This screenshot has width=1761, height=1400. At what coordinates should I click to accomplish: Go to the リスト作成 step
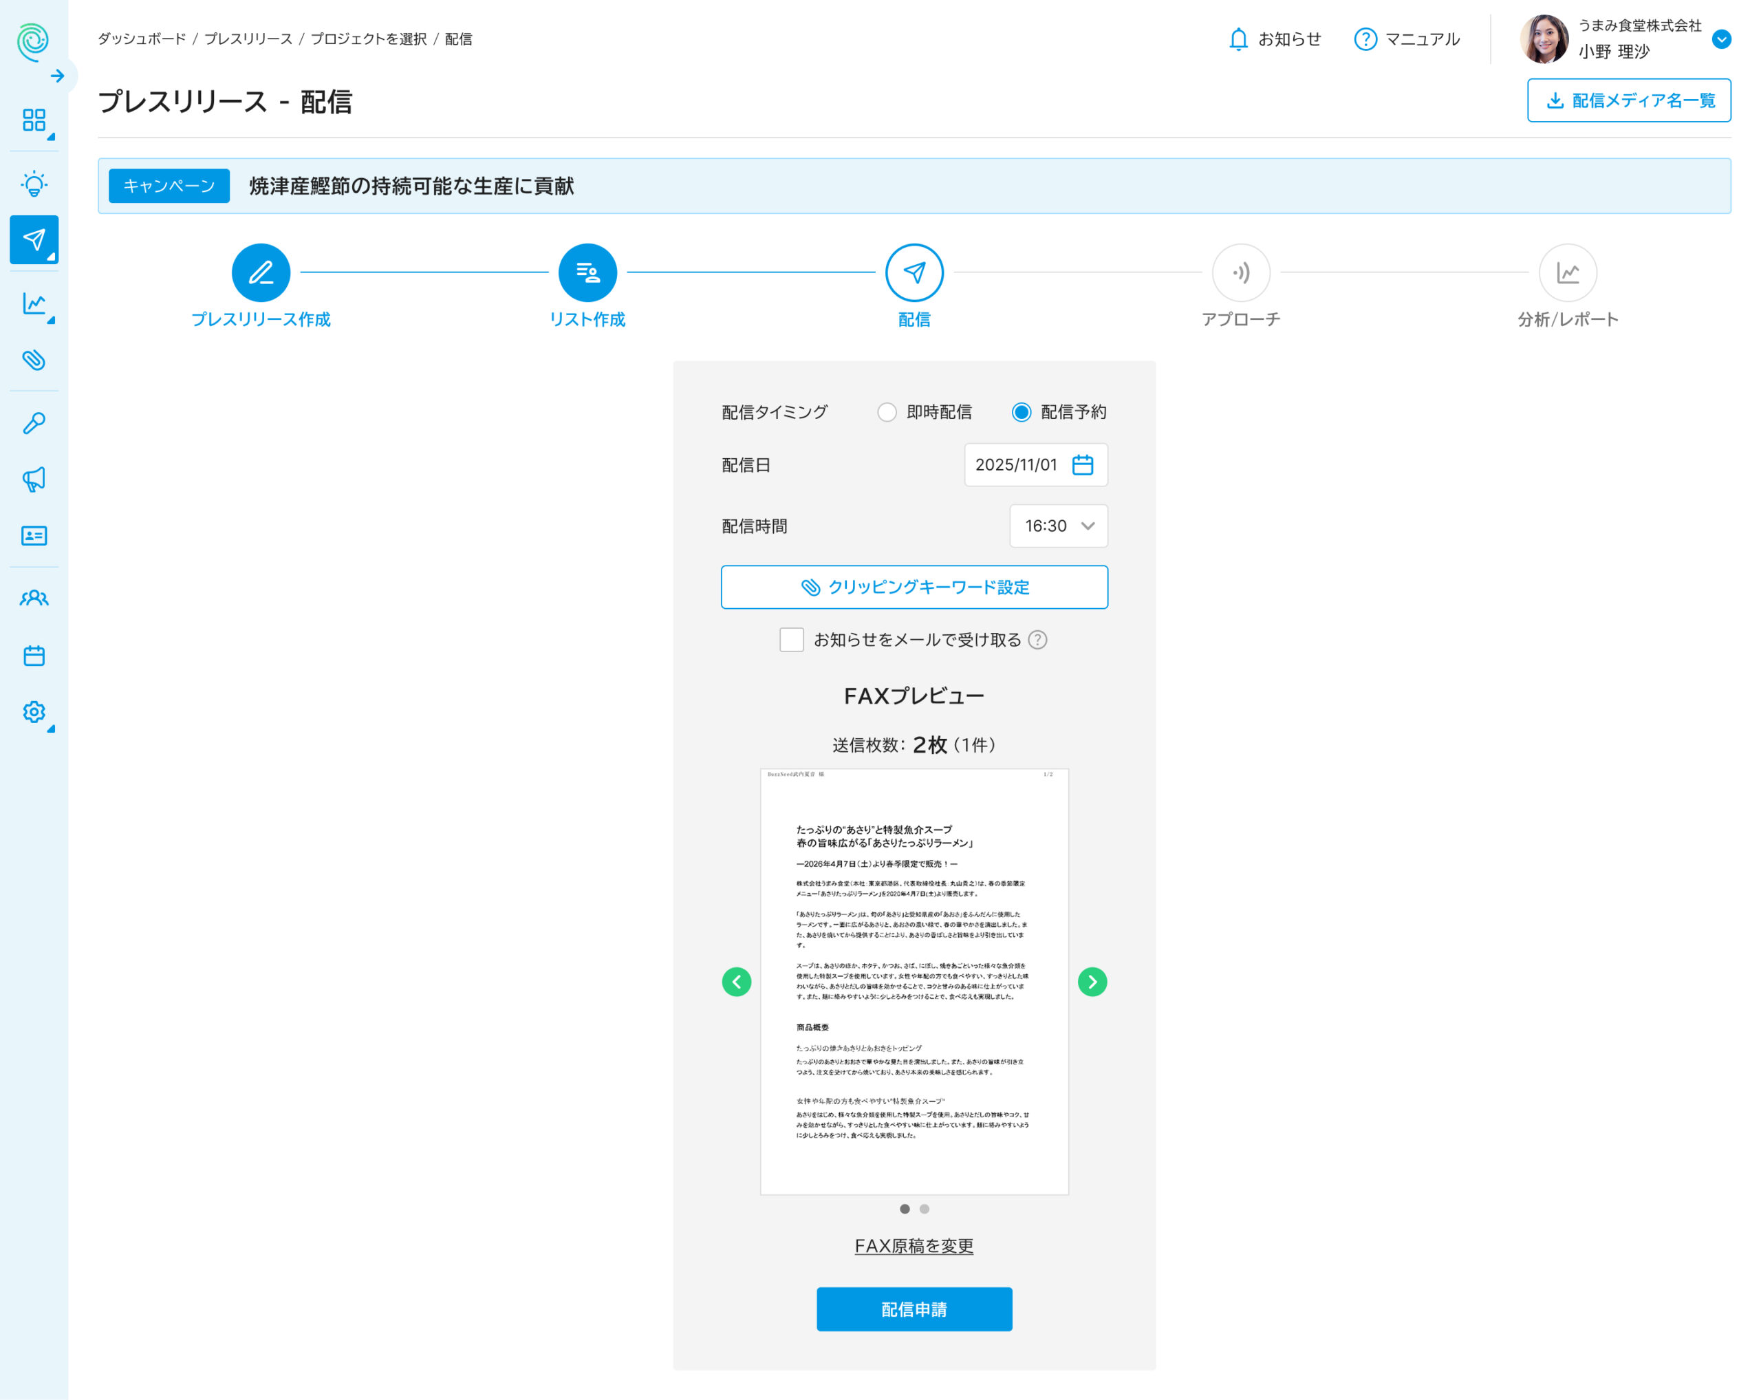[587, 273]
